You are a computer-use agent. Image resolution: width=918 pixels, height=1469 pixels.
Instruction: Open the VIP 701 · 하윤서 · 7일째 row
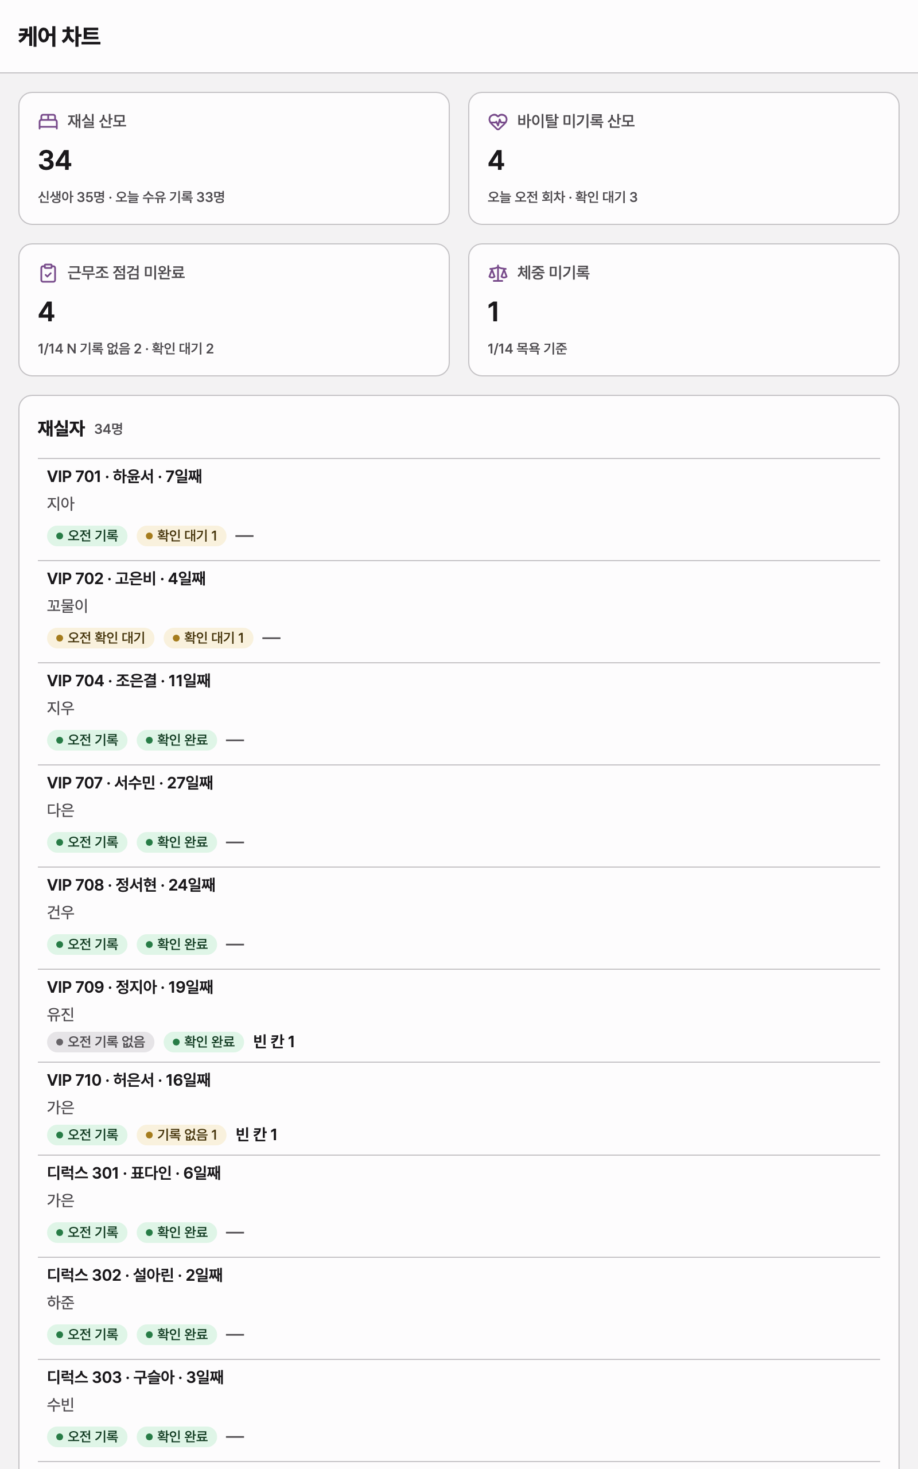pyautogui.click(x=459, y=510)
